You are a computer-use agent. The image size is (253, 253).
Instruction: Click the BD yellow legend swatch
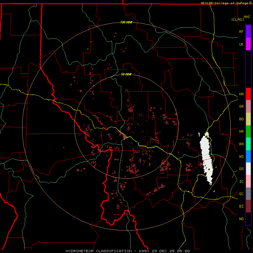248,119
